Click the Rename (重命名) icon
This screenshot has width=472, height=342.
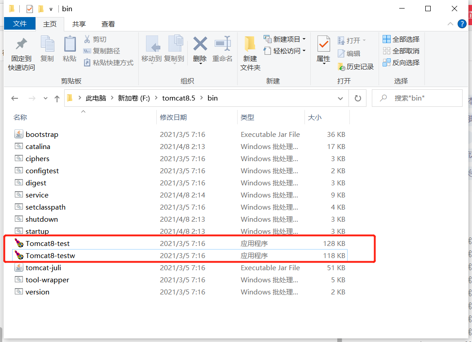(x=222, y=44)
